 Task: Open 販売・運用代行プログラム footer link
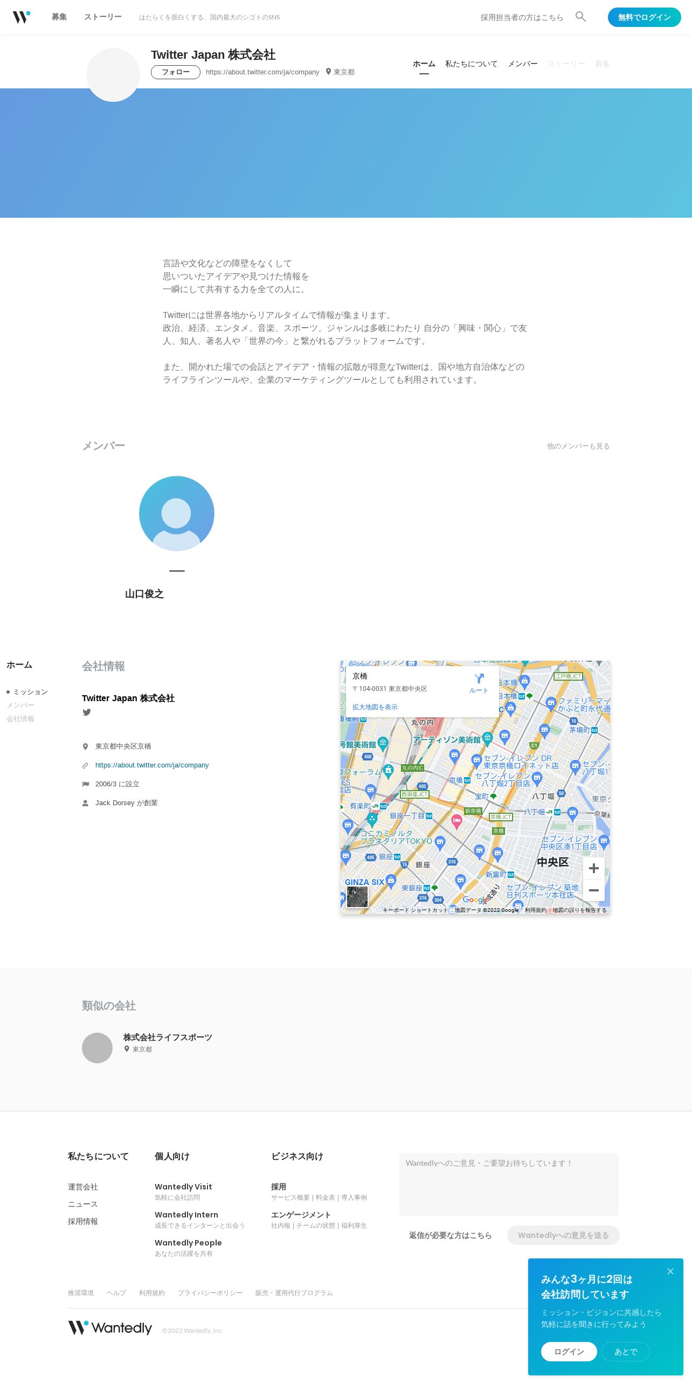294,1293
